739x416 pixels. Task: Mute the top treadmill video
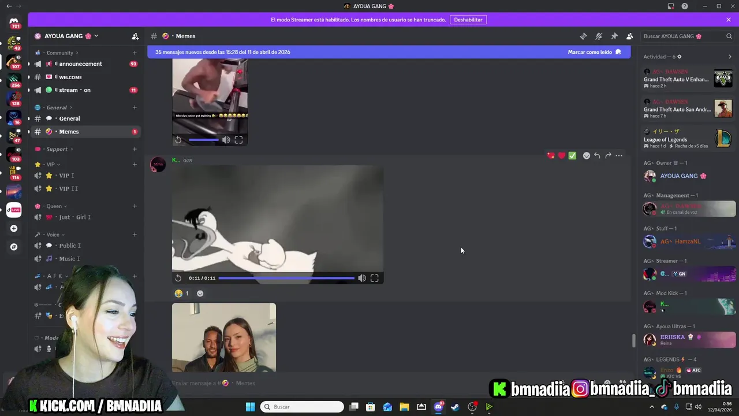point(226,140)
